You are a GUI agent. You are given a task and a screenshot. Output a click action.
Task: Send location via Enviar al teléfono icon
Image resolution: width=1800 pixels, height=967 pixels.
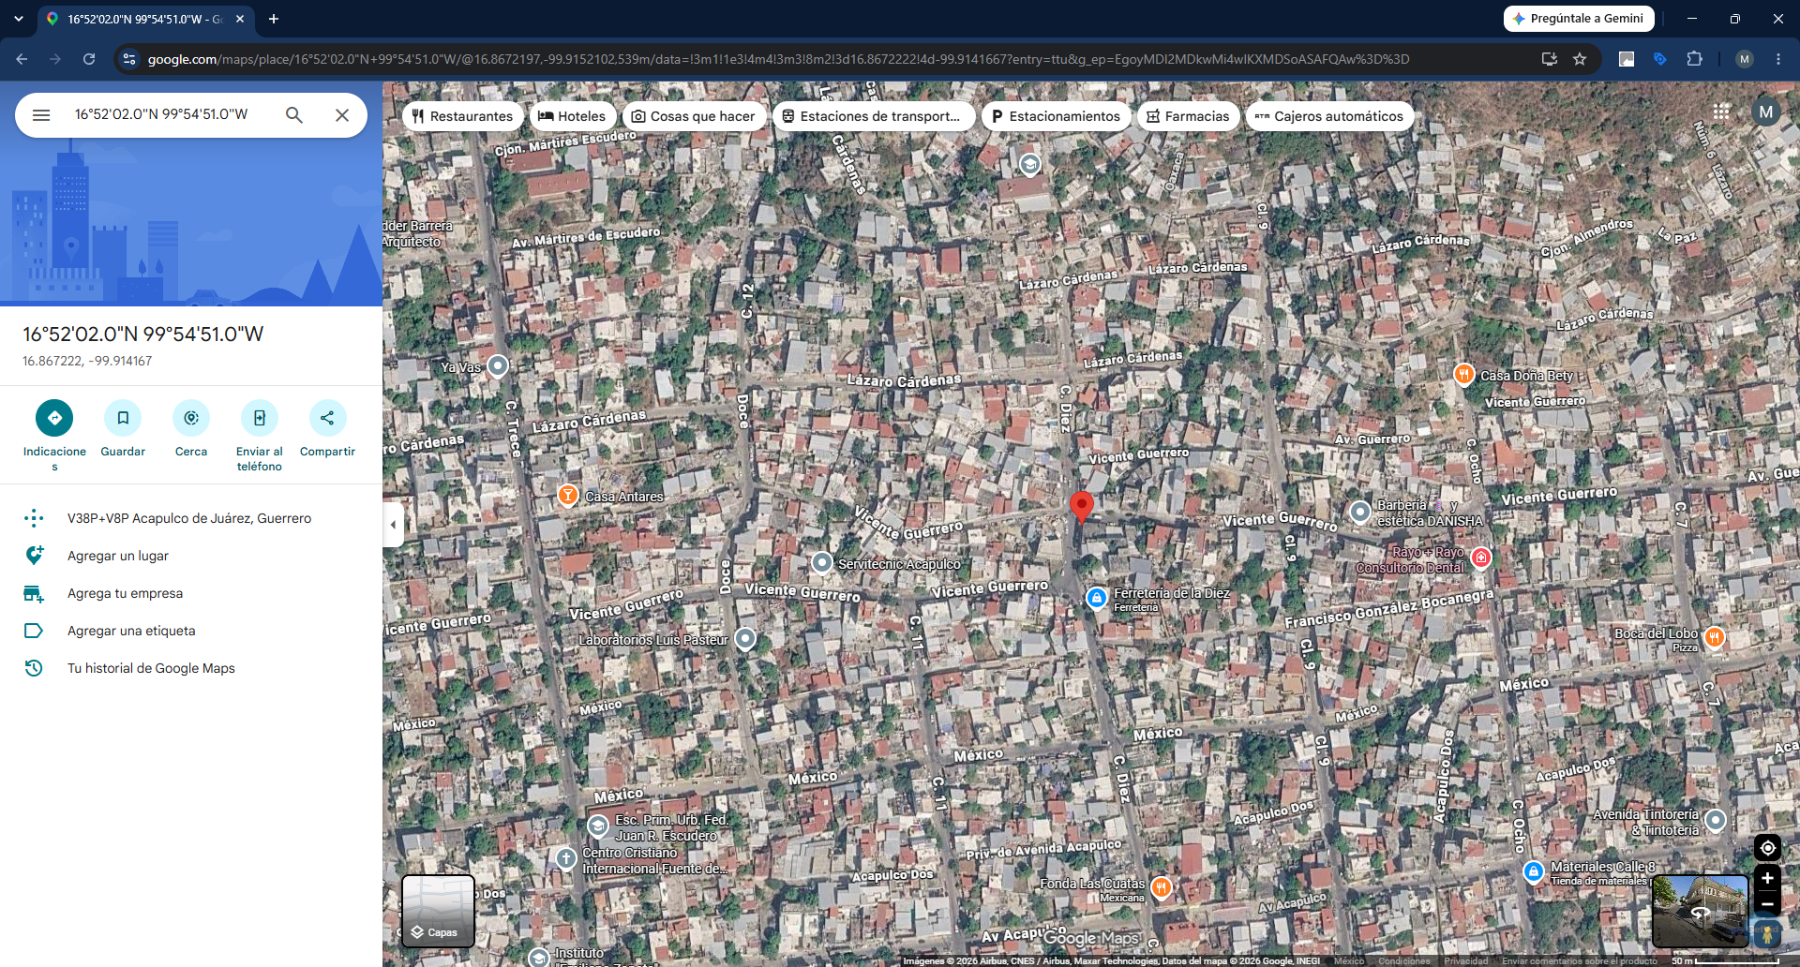260,418
